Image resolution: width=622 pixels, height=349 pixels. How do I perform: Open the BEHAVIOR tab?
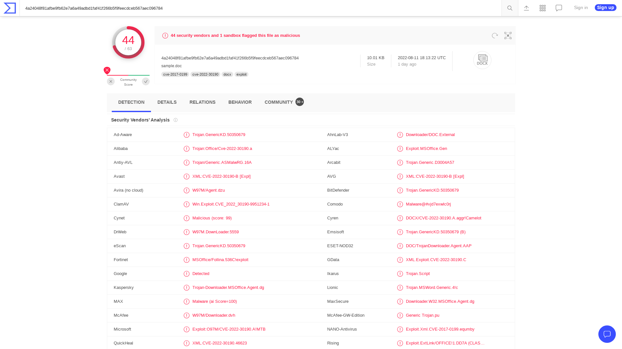point(240,102)
